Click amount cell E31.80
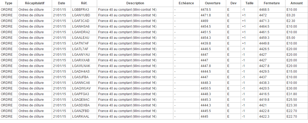The height and width of the screenshot is (123, 308). 292,94
